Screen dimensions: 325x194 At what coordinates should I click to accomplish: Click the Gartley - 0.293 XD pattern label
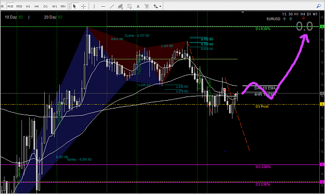click(79, 159)
